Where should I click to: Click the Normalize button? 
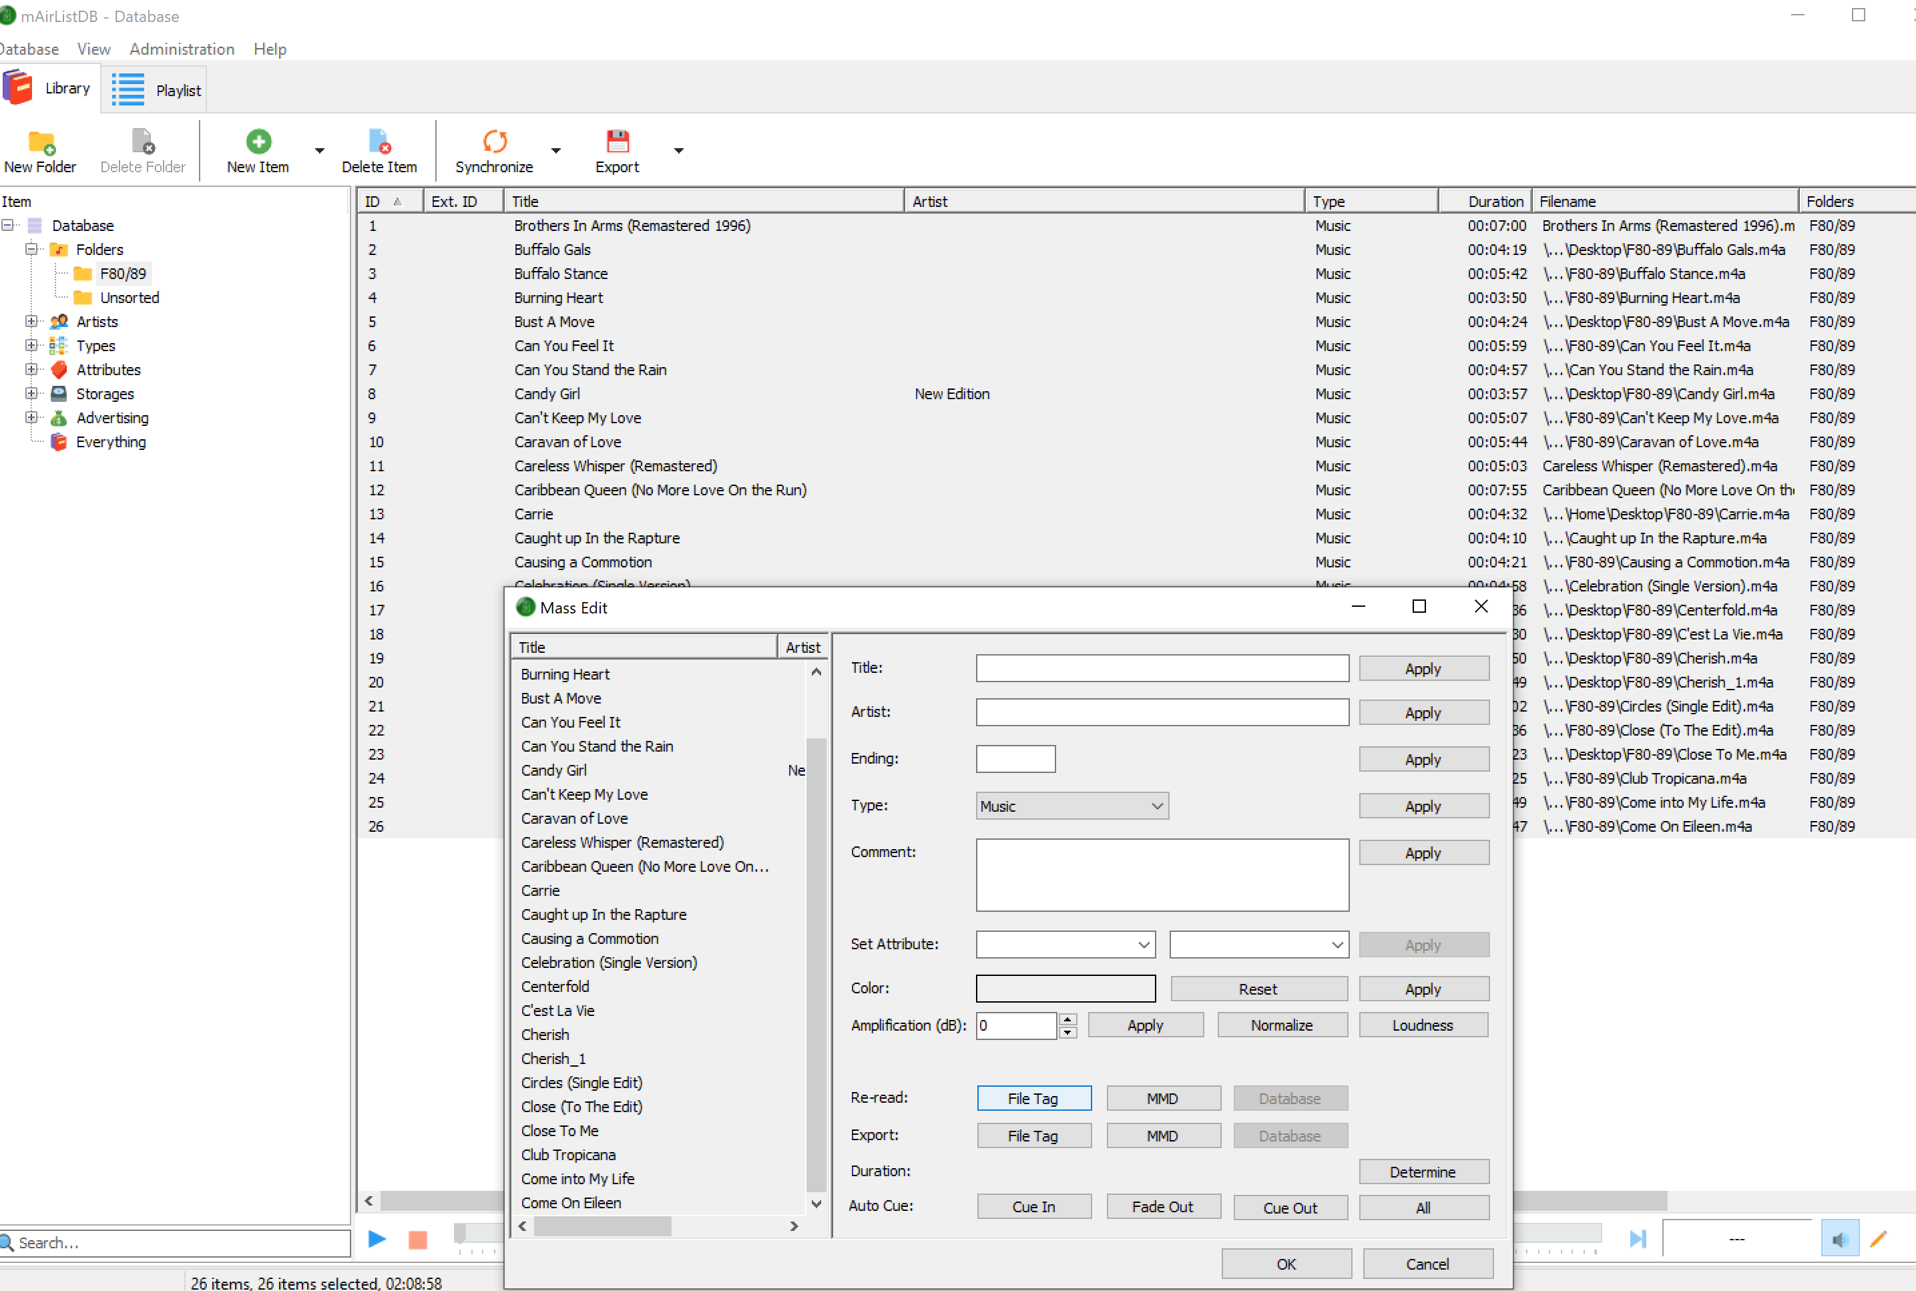click(1282, 1025)
